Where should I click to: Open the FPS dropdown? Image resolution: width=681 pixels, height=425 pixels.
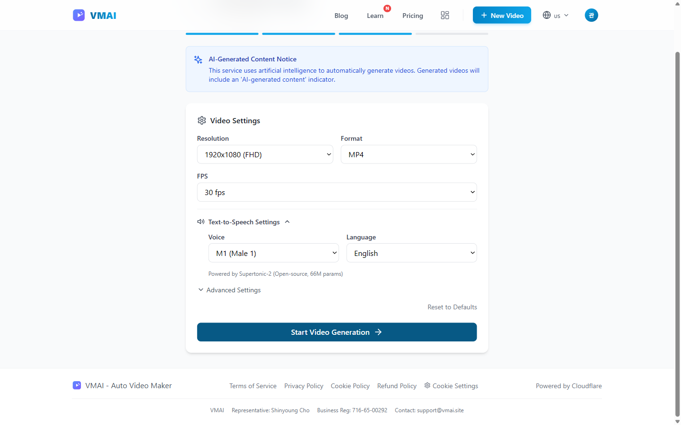(x=337, y=192)
